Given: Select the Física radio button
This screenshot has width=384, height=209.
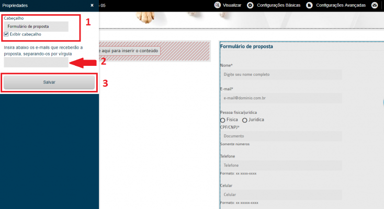Looking at the screenshot, I should (x=223, y=120).
